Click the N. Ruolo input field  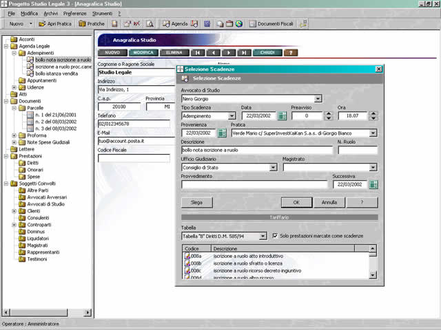(x=358, y=150)
